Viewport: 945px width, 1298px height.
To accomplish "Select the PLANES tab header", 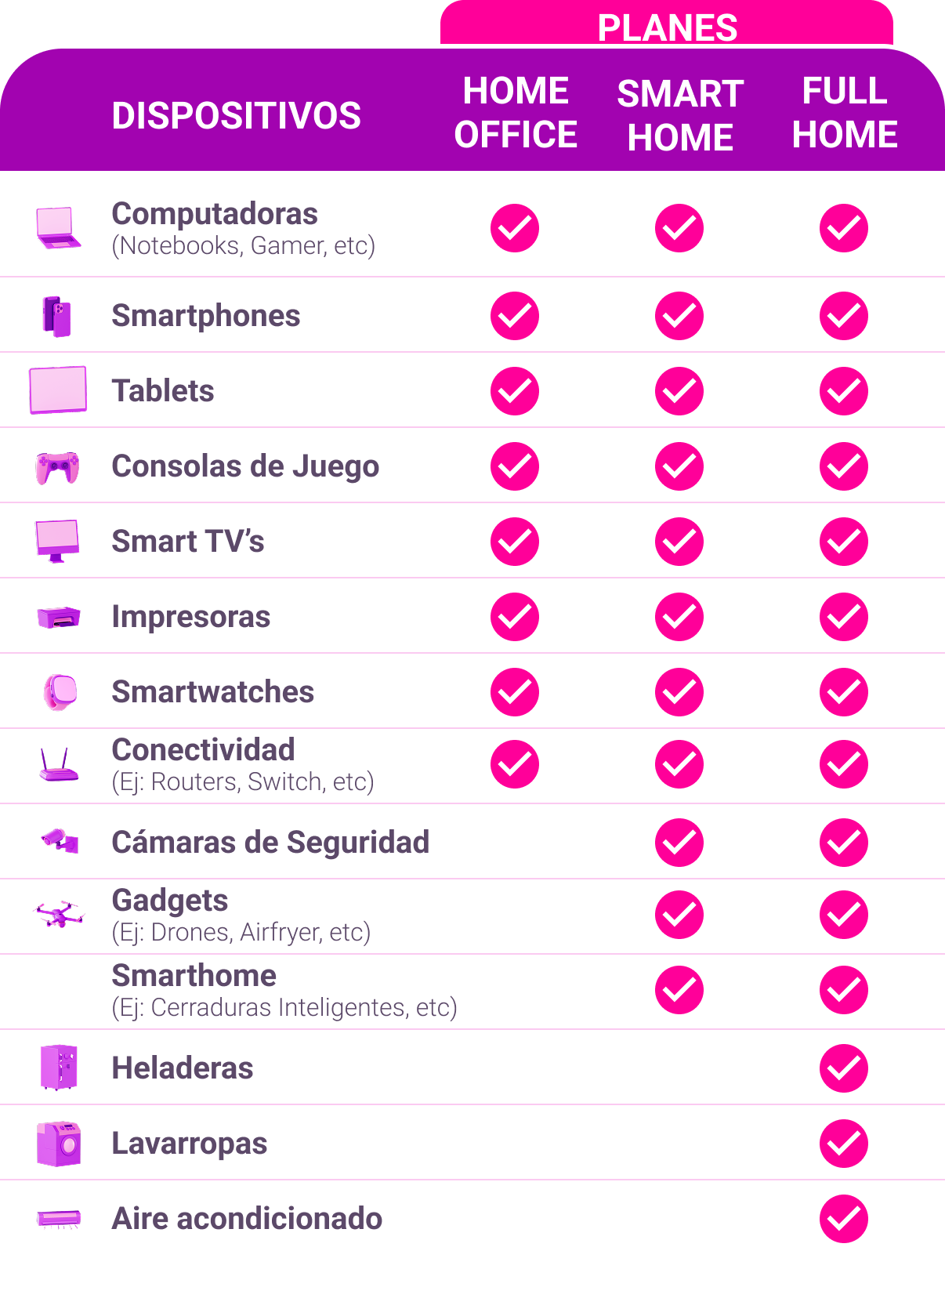I will 667,27.
